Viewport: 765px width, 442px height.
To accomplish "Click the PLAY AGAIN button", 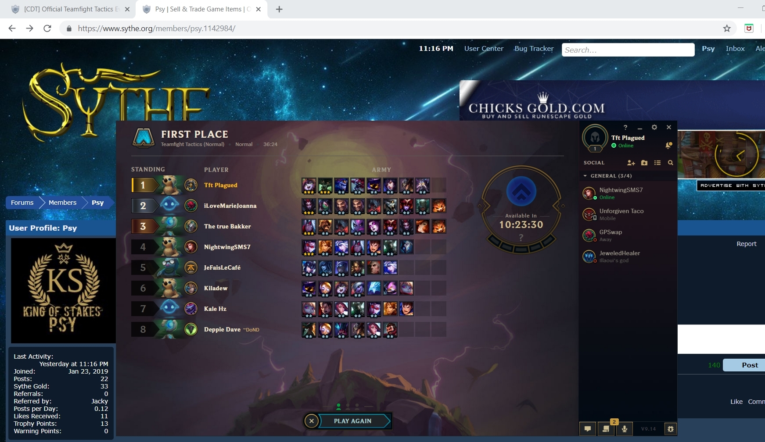I will click(353, 421).
